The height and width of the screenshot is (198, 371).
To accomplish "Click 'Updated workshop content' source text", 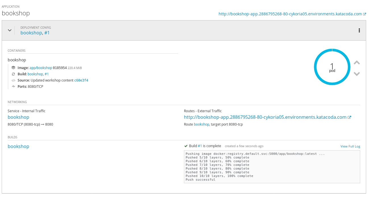I will click(52, 80).
